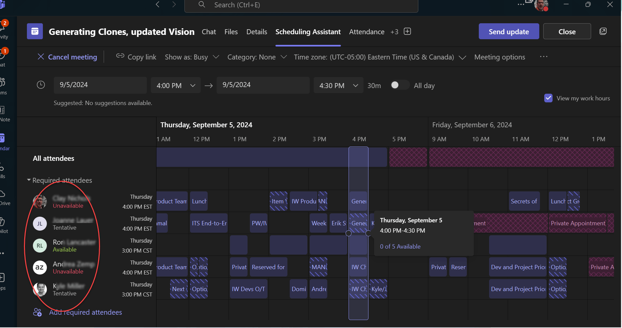Open the more options ellipsis in the meeting toolbar

[x=543, y=57]
